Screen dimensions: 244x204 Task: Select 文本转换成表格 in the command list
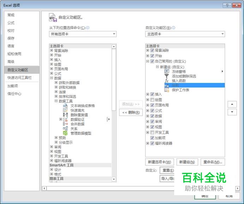[x=83, y=106]
